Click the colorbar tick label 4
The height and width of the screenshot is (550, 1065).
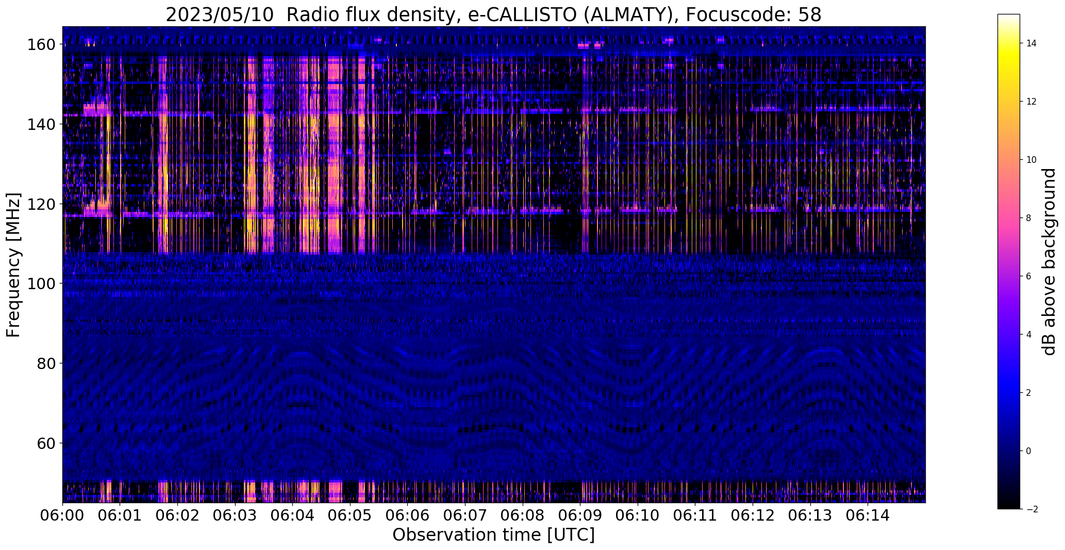point(1029,335)
